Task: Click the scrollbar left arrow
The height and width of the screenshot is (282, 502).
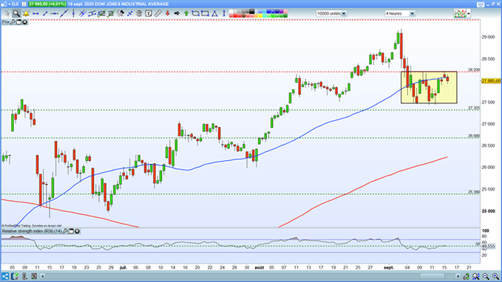Action: tap(43, 276)
